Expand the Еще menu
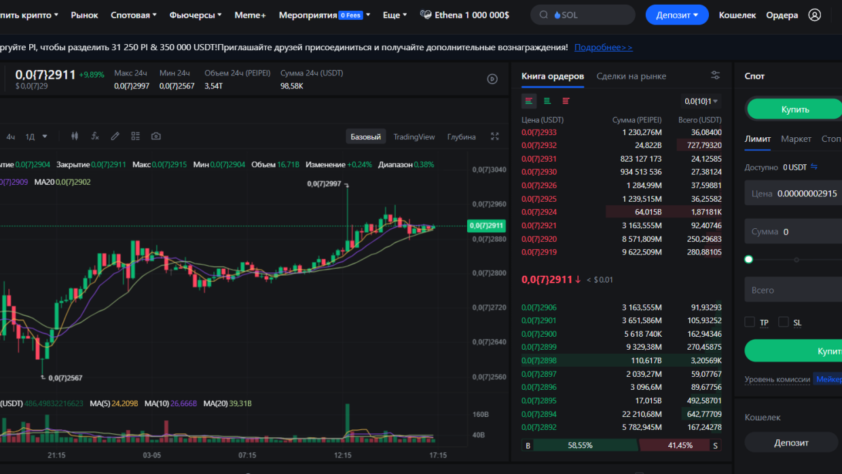This screenshot has width=842, height=474. point(395,15)
